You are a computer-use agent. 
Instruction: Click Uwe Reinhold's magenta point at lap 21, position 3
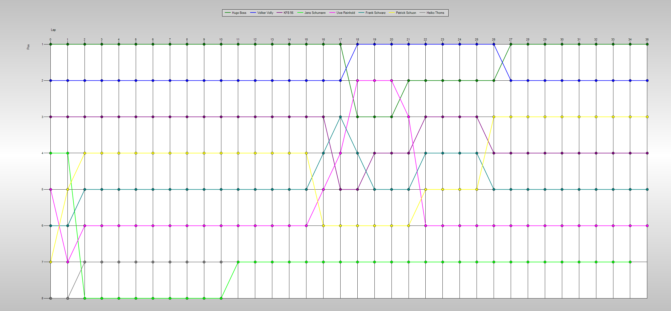click(409, 117)
